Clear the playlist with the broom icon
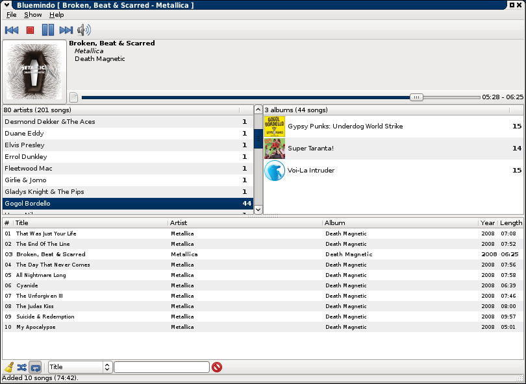Screen dimensions: 526x384 point(9,367)
